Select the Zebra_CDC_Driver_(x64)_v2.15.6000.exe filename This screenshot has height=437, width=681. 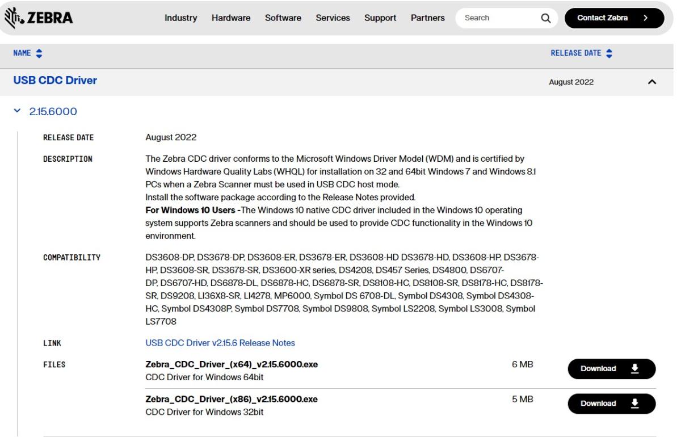tap(232, 364)
